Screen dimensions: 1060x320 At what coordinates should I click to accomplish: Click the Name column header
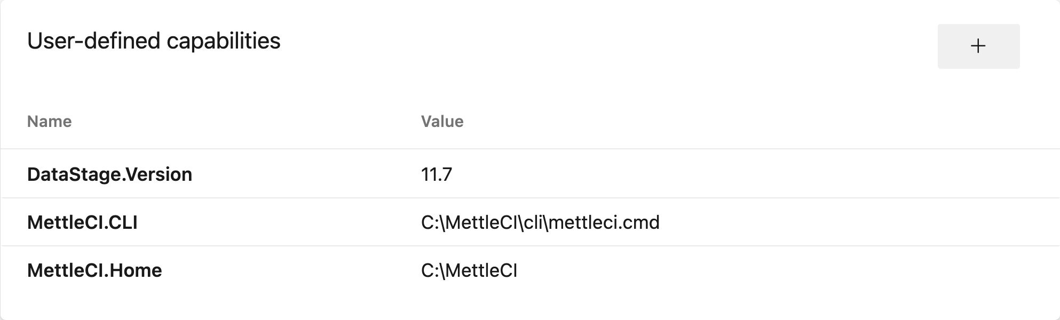(x=49, y=122)
